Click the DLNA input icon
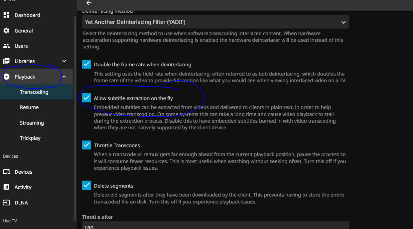The width and height of the screenshot is (413, 229). pos(6,202)
